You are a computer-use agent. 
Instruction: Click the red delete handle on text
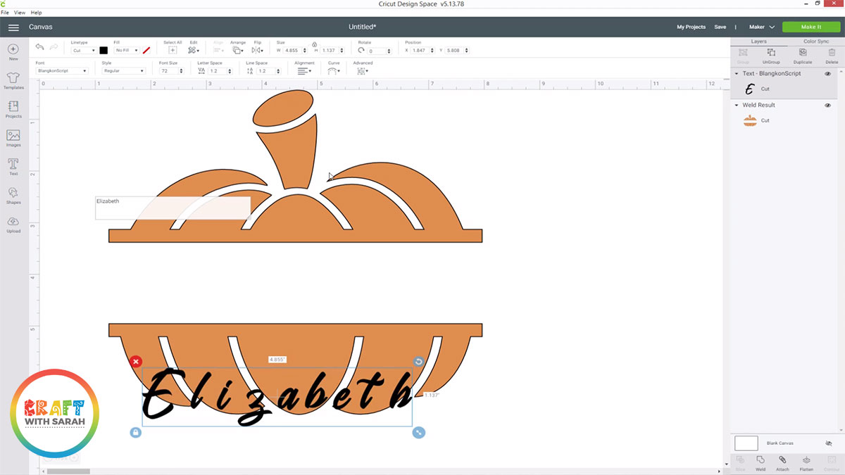click(x=135, y=362)
